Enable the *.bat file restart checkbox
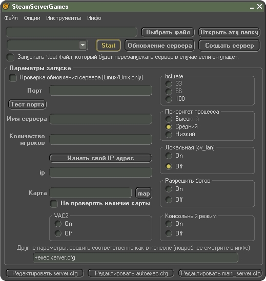This screenshot has width=266, height=281. 10,57
